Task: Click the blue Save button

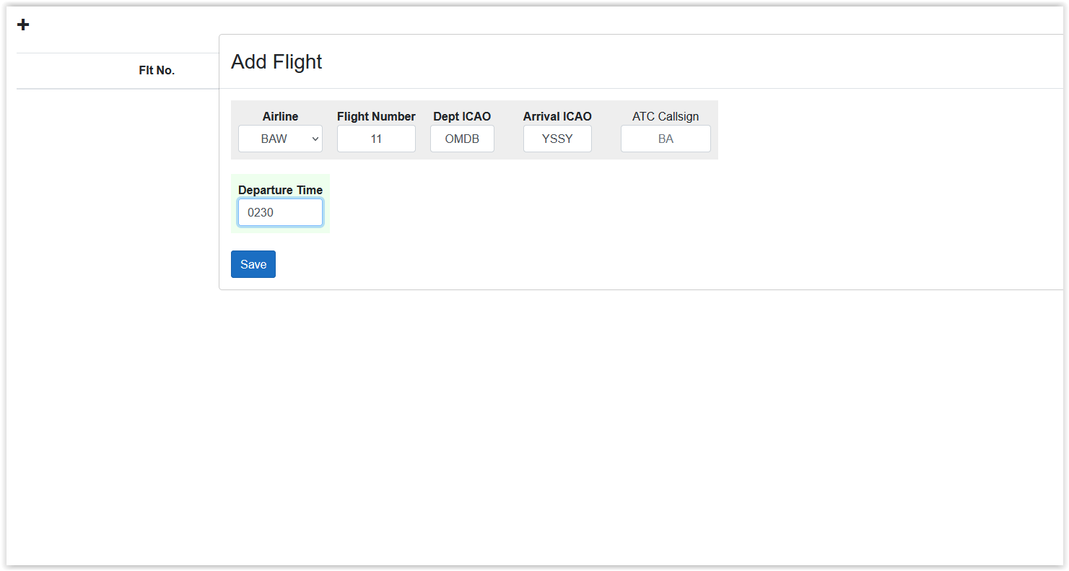Action: (253, 264)
